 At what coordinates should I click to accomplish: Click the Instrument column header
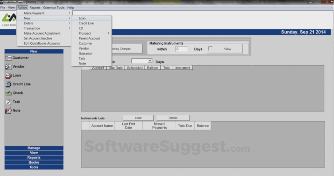click(x=183, y=68)
